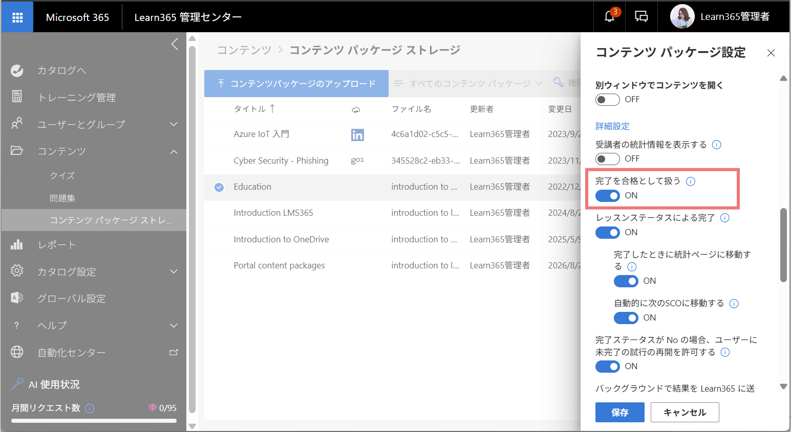Image resolution: width=791 pixels, height=432 pixels.
Task: Click the Learn365管理者 profile avatar
Action: pyautogui.click(x=682, y=17)
